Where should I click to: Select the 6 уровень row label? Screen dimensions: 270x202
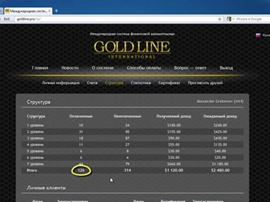(x=35, y=158)
